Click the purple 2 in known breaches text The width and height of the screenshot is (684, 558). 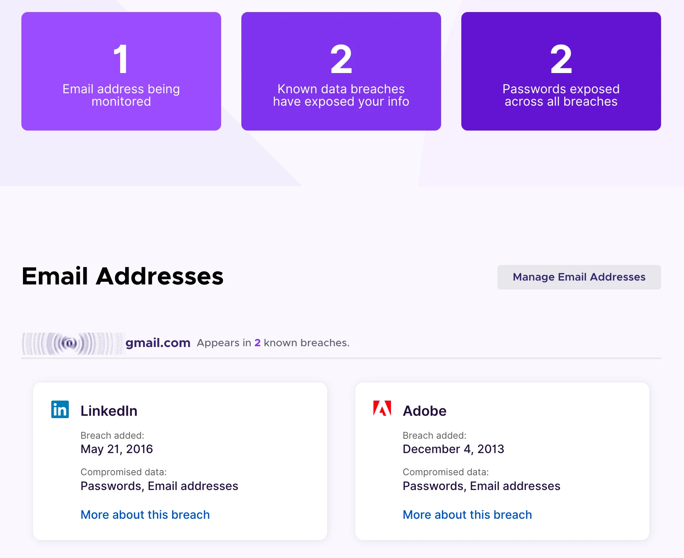(x=257, y=343)
